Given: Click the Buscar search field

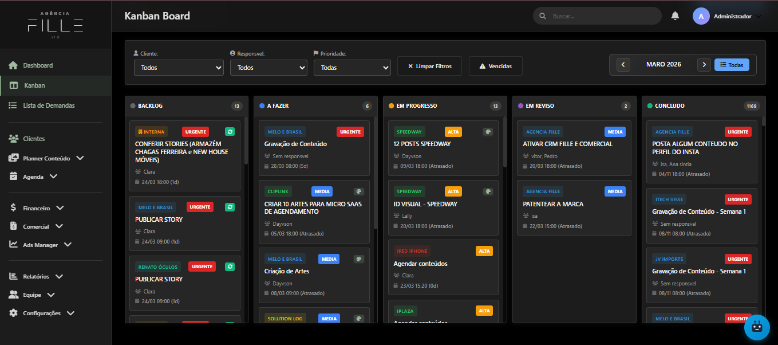Looking at the screenshot, I should pos(601,16).
